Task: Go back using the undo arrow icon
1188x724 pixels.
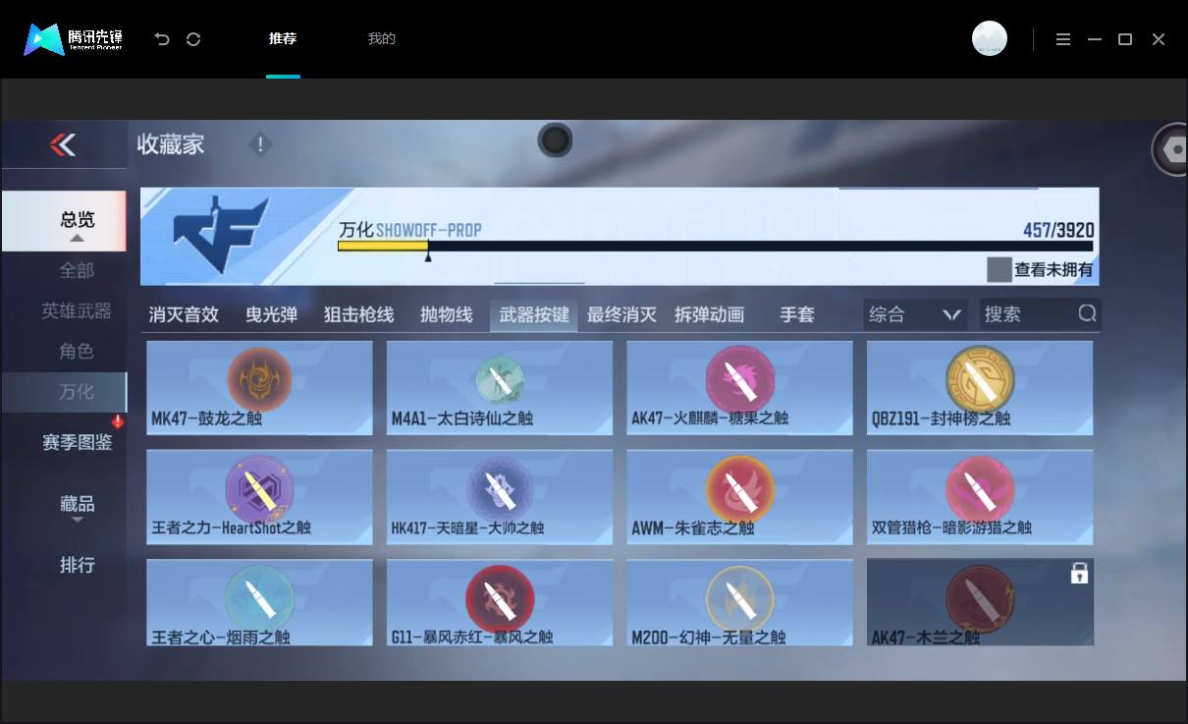Action: point(162,39)
